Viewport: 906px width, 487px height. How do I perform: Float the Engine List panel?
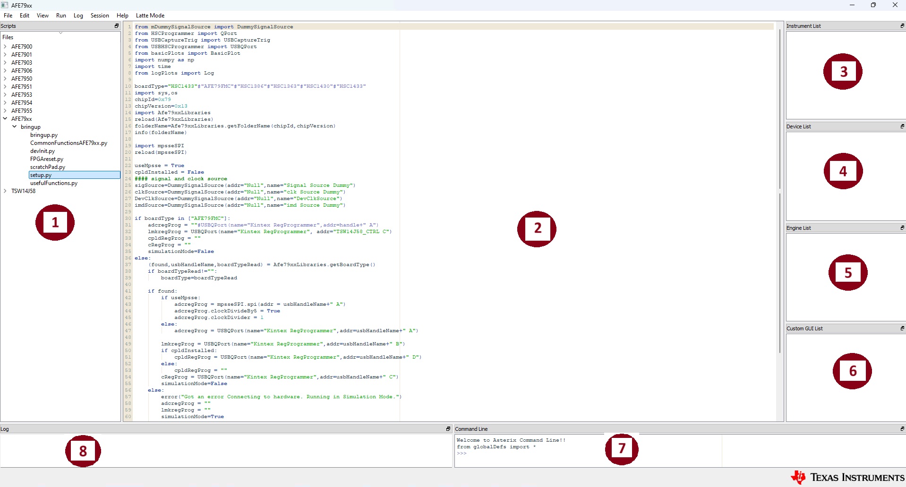click(902, 227)
